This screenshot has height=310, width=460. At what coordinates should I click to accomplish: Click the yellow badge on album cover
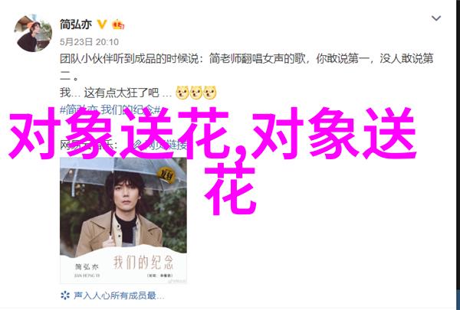[x=166, y=176]
